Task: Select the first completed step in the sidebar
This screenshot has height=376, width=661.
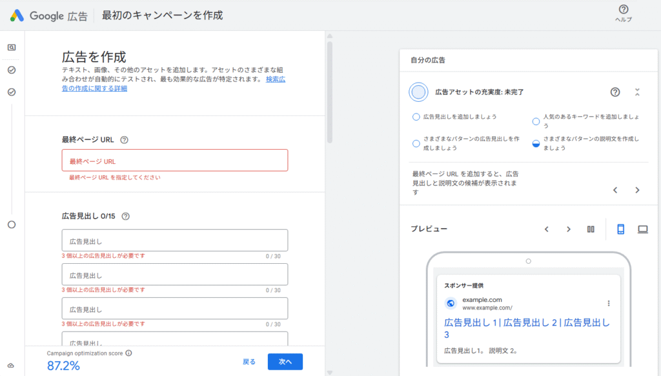Action: [x=10, y=69]
